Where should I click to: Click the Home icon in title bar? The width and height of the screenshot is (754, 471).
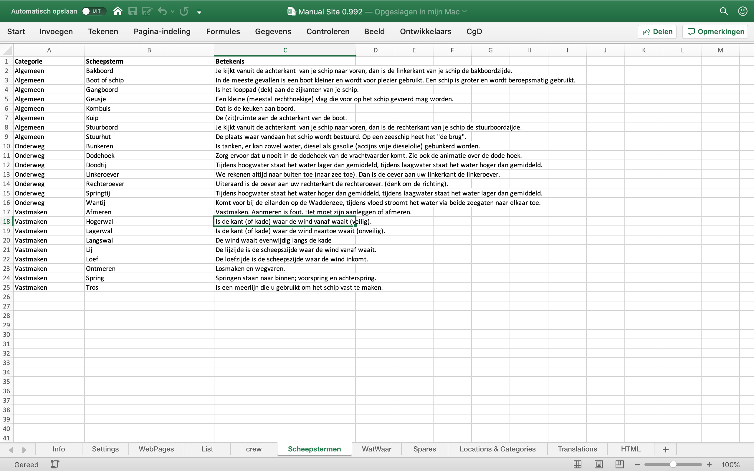pos(118,11)
